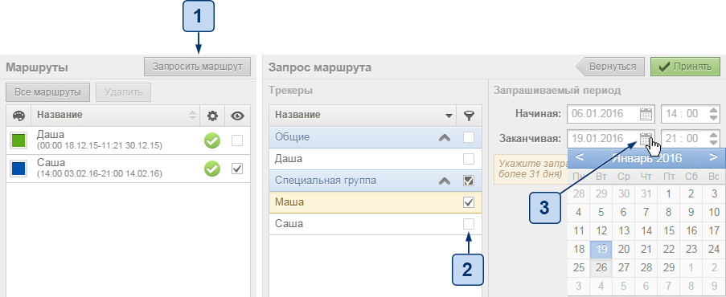The image size is (726, 297).
Task: Confirm with the Принять button
Action: pyautogui.click(x=685, y=67)
